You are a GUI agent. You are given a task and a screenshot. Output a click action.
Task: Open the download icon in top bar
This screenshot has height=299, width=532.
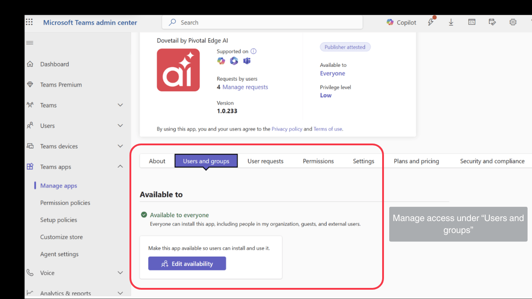pyautogui.click(x=451, y=22)
